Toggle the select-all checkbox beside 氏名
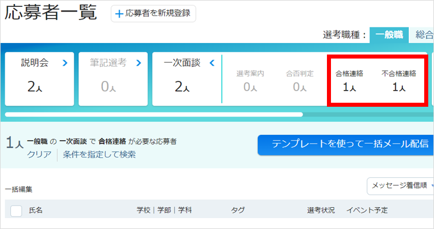 tap(16, 211)
